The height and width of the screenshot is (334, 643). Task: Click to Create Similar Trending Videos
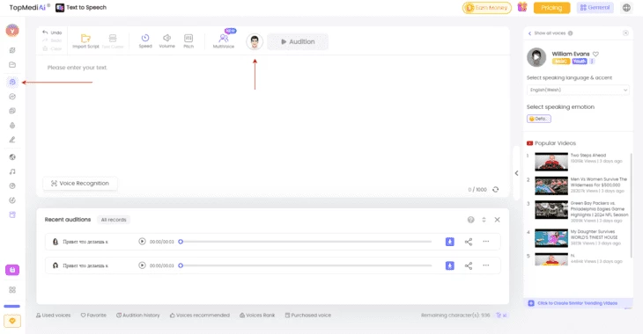click(x=578, y=303)
